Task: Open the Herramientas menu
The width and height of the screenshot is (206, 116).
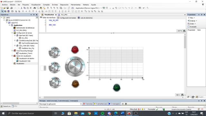Action: coord(76,5)
